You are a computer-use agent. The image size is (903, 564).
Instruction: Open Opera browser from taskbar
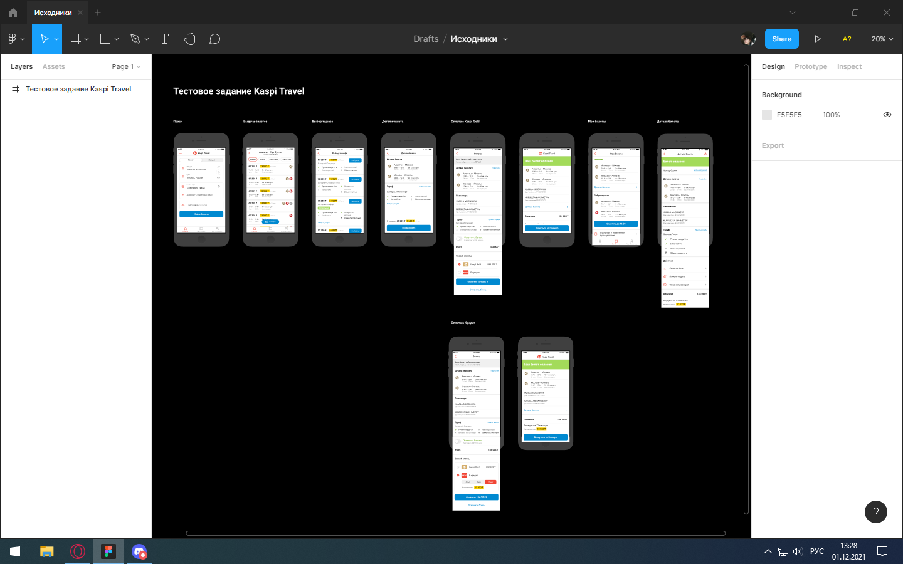point(78,551)
